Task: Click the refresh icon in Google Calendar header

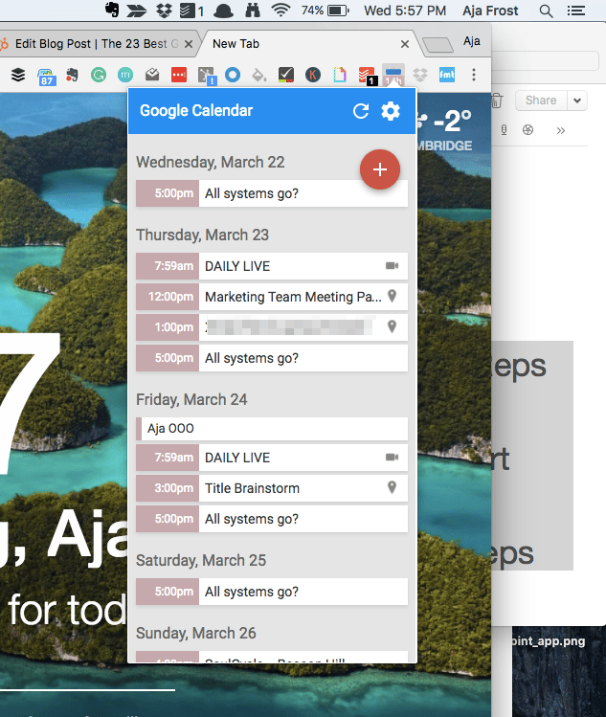Action: coord(361,111)
